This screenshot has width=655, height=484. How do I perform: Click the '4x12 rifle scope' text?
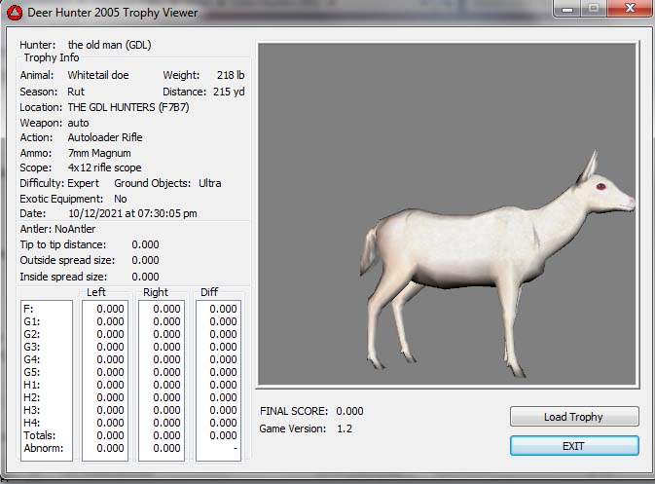104,168
